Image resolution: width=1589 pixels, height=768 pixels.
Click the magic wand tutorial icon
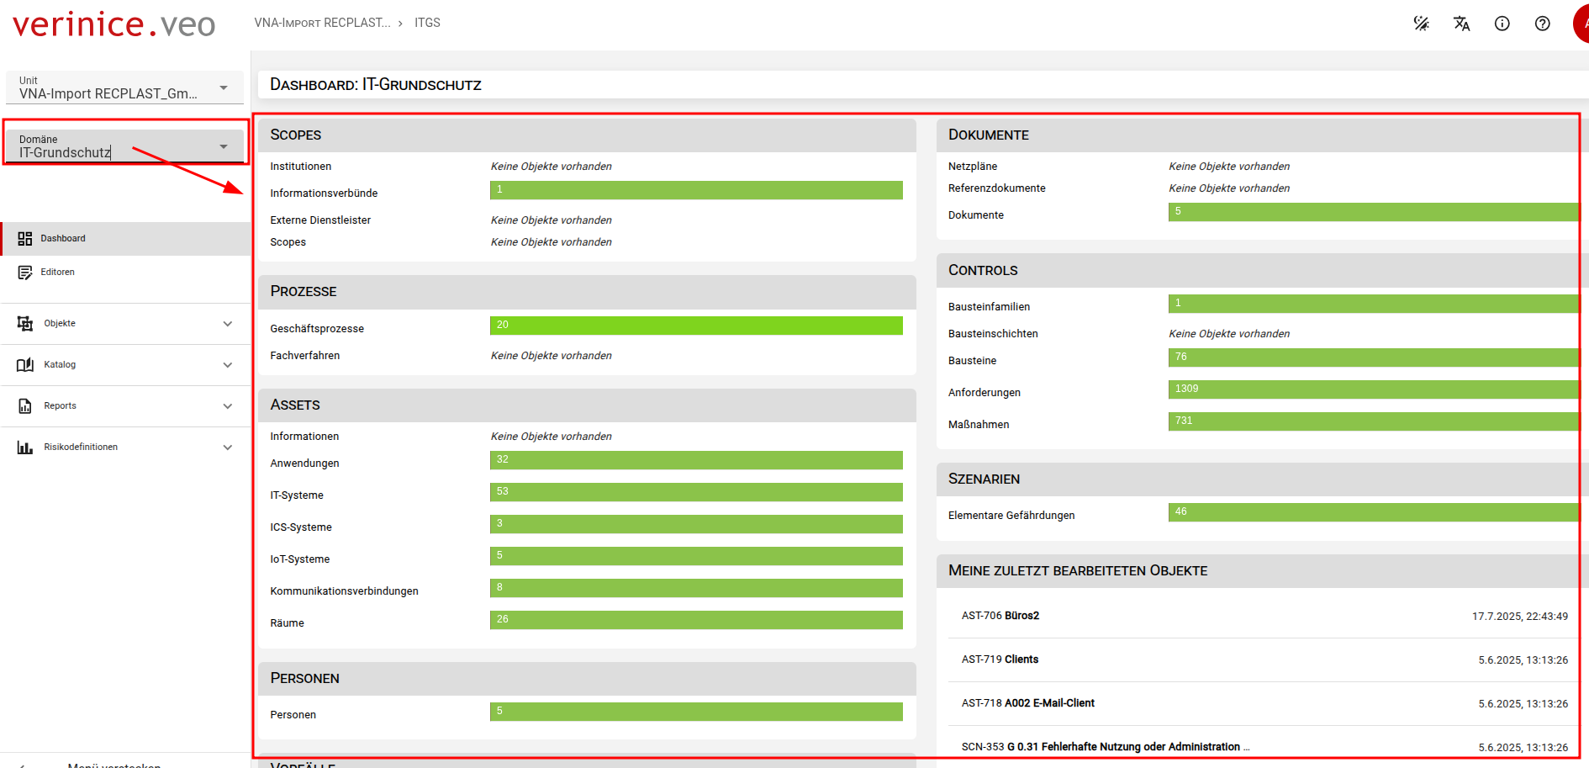point(1421,24)
